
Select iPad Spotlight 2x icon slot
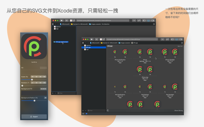click(175, 87)
